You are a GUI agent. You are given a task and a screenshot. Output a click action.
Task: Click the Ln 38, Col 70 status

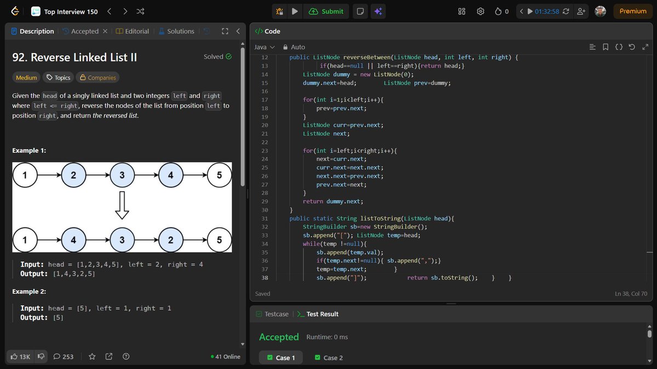point(631,294)
